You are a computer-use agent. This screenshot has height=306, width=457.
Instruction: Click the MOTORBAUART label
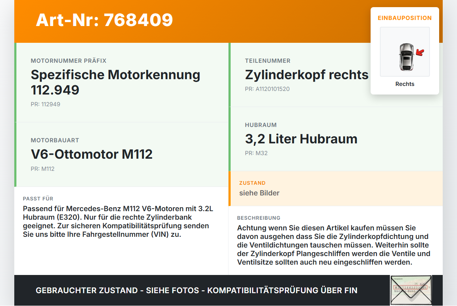pyautogui.click(x=55, y=140)
